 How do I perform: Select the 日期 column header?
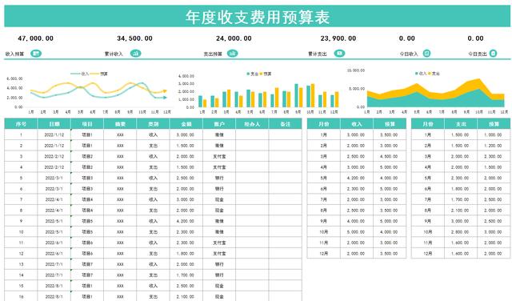(54, 124)
